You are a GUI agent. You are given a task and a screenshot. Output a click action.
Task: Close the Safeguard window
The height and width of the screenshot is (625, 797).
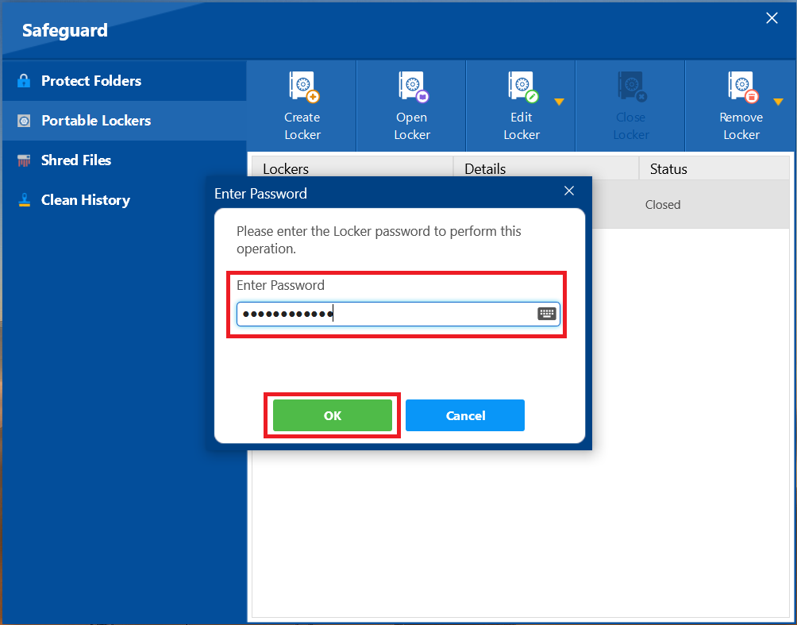point(772,18)
